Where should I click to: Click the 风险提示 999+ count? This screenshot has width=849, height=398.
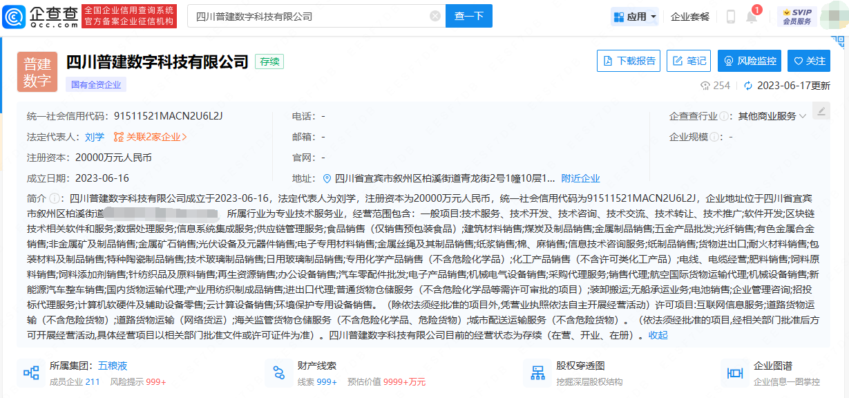click(138, 381)
